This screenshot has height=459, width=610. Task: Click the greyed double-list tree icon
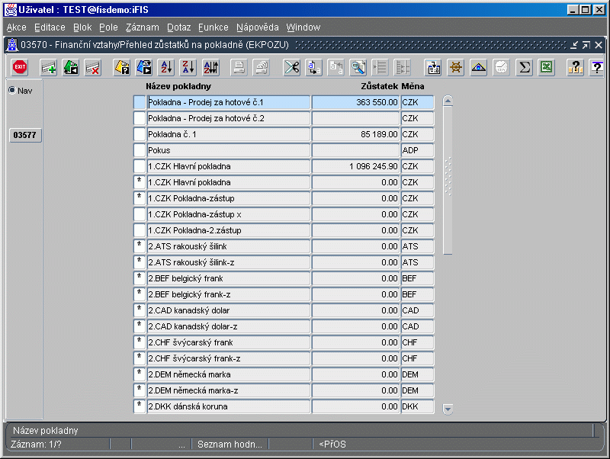click(403, 67)
